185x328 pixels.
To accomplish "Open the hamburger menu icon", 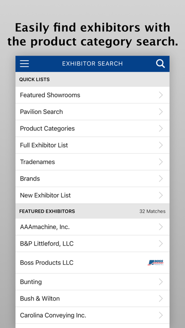I will click(x=24, y=64).
